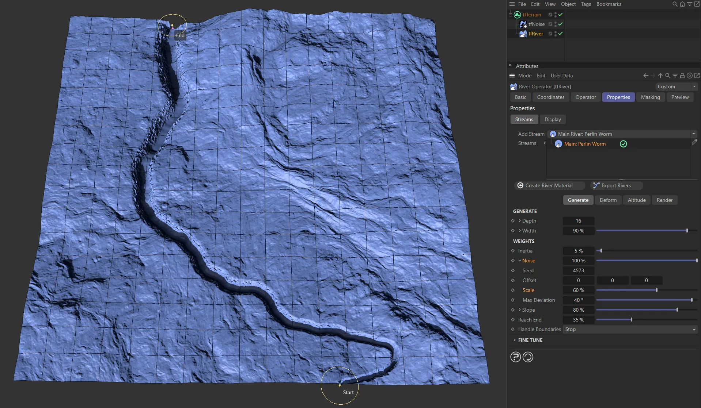701x408 pixels.
Task: Click Main: Perlin Worm enable checkmark
Action: point(623,144)
